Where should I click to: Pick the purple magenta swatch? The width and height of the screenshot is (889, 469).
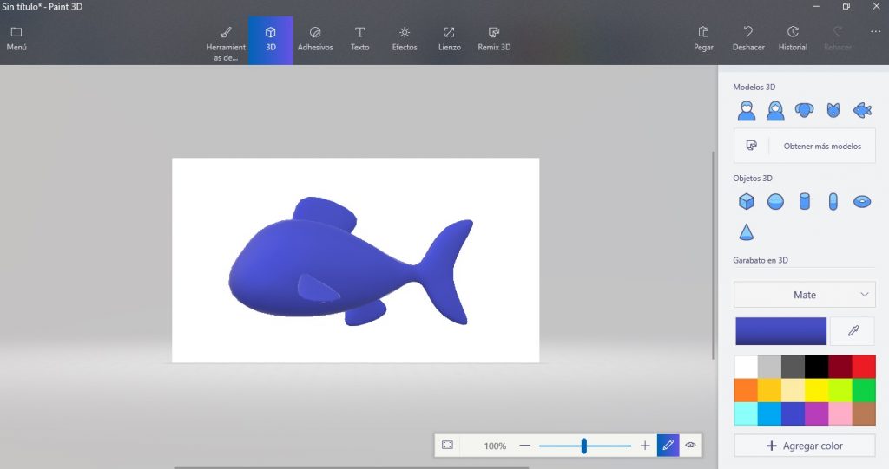[816, 414]
